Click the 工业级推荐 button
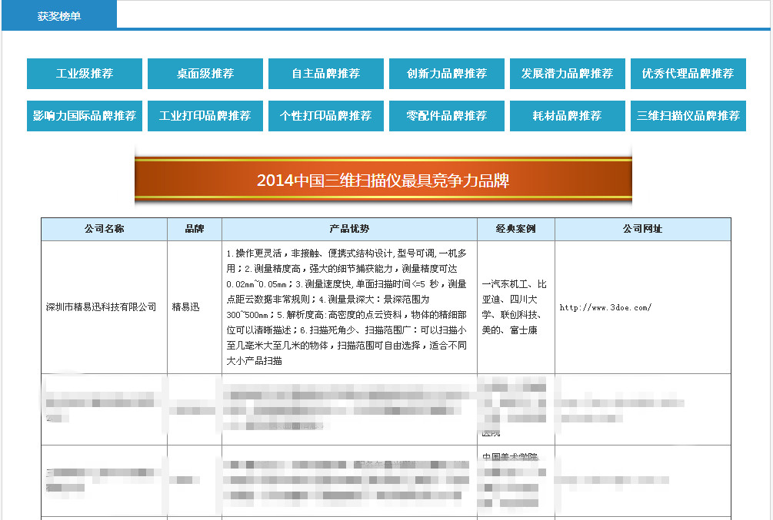This screenshot has height=520, width=773. tap(85, 74)
